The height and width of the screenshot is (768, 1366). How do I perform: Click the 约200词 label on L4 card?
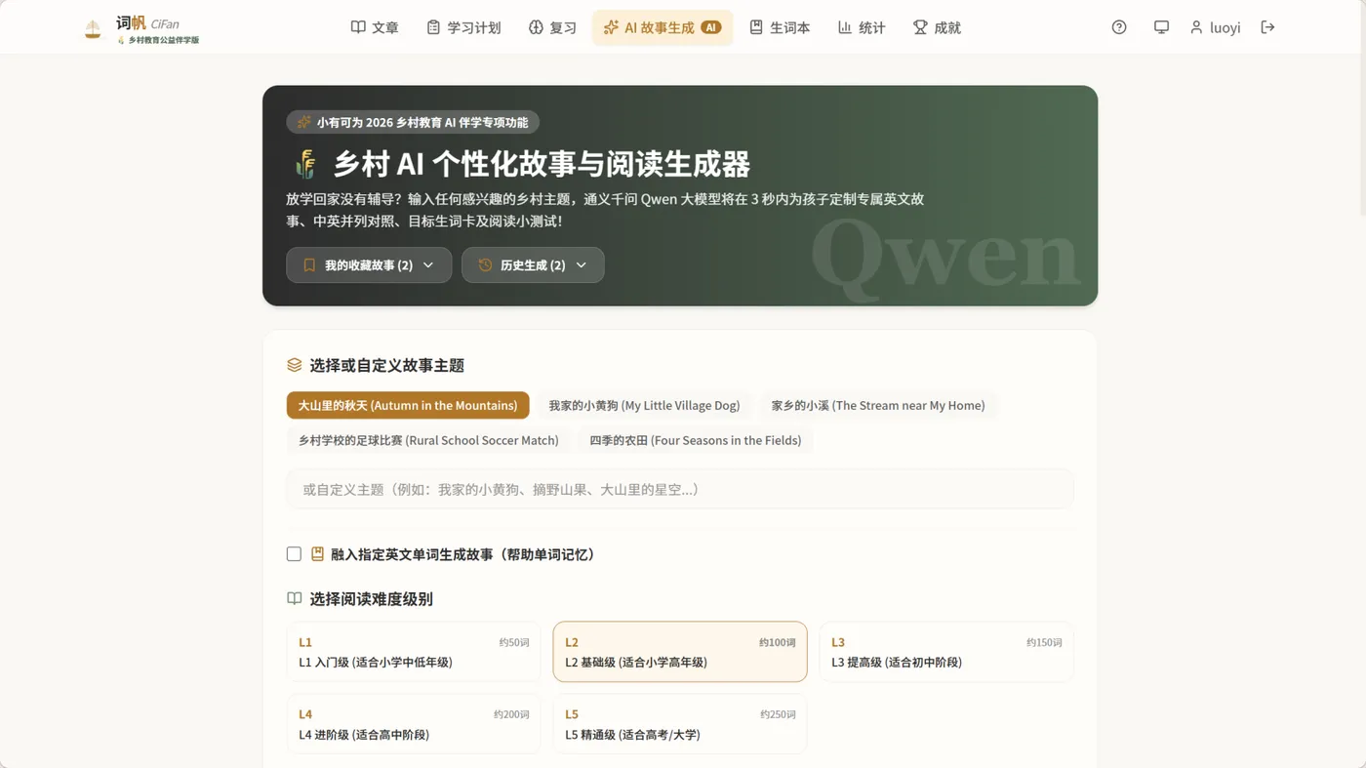(x=511, y=714)
